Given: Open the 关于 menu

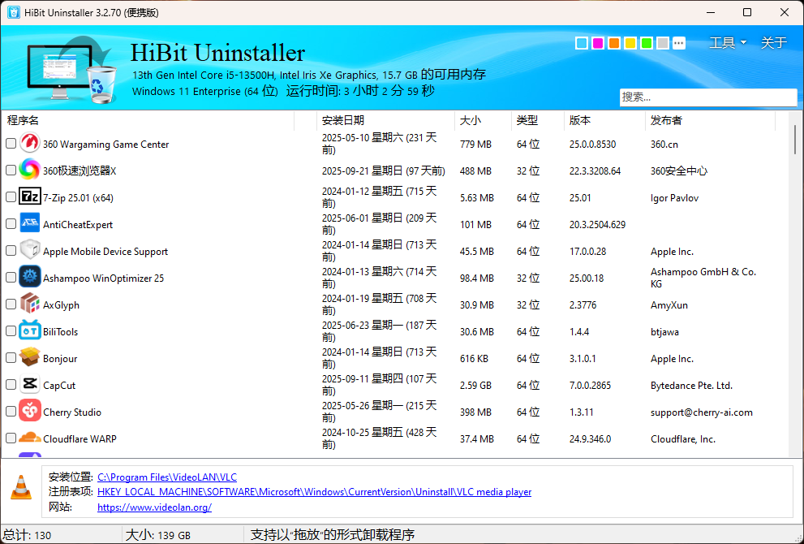Looking at the screenshot, I should [772, 42].
